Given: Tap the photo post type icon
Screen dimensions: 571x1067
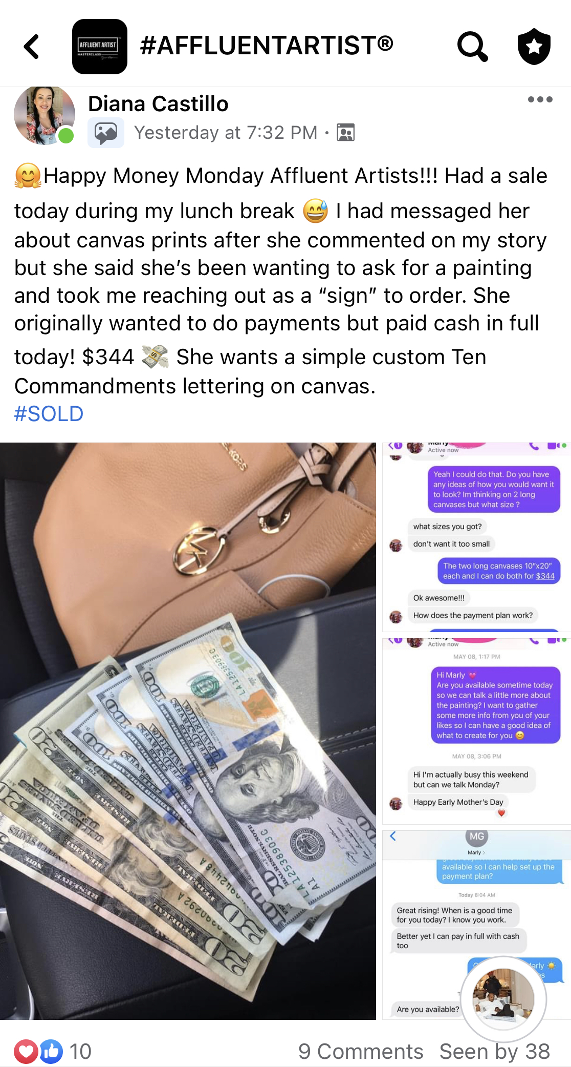Looking at the screenshot, I should (x=106, y=133).
